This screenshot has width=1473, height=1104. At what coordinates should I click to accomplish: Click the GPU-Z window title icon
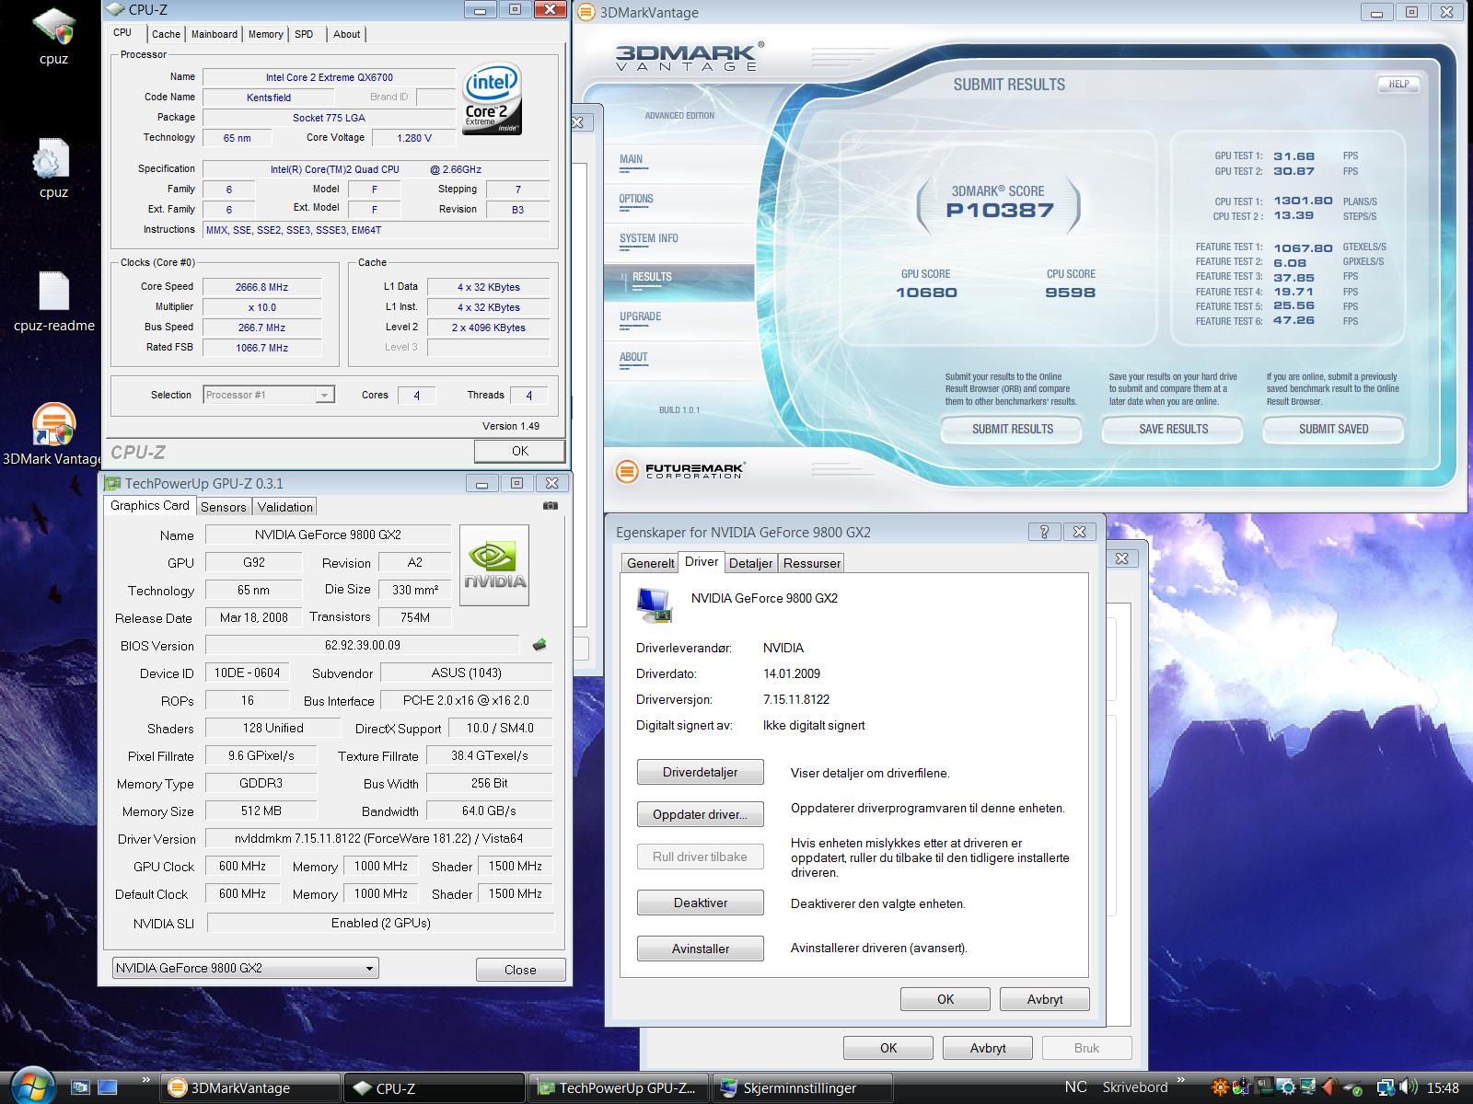click(112, 483)
